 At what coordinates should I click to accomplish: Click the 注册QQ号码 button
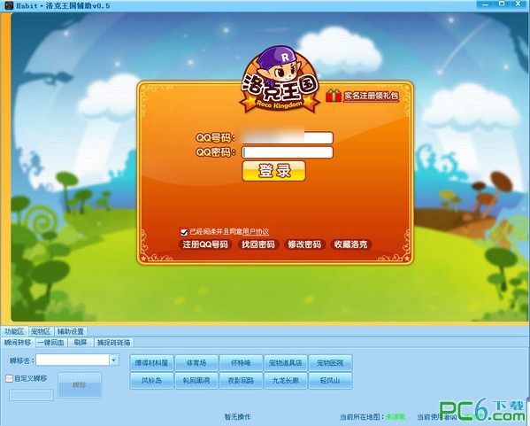click(x=205, y=244)
